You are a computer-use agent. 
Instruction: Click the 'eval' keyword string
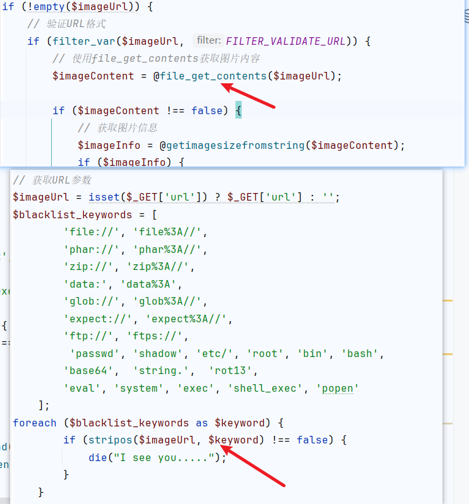(82, 389)
